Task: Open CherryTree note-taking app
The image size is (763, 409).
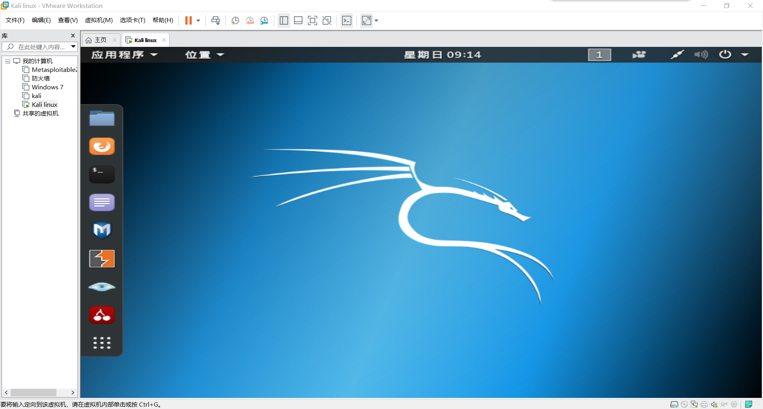Action: click(x=102, y=315)
